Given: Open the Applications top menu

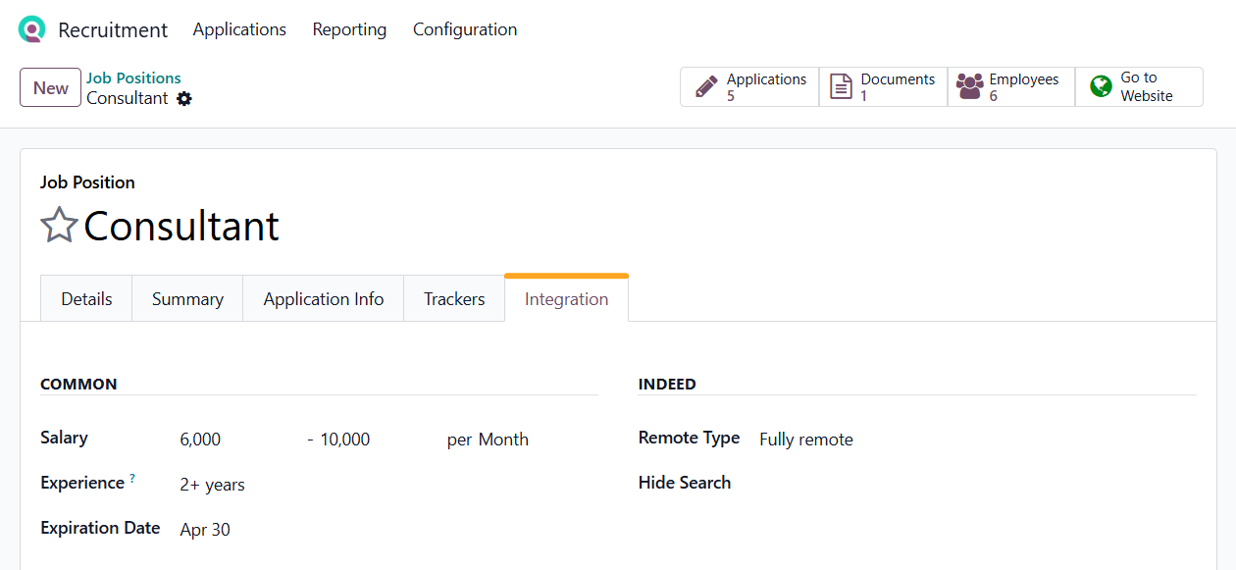Looking at the screenshot, I should click(239, 29).
